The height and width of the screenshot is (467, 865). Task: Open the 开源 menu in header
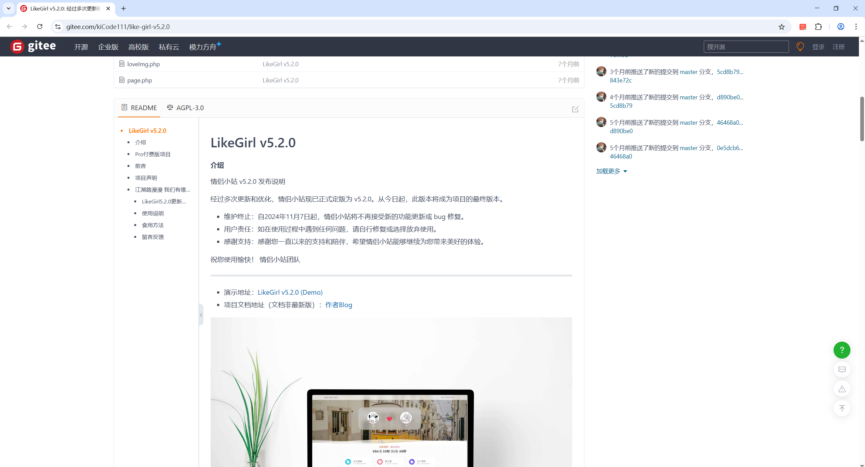(81, 47)
